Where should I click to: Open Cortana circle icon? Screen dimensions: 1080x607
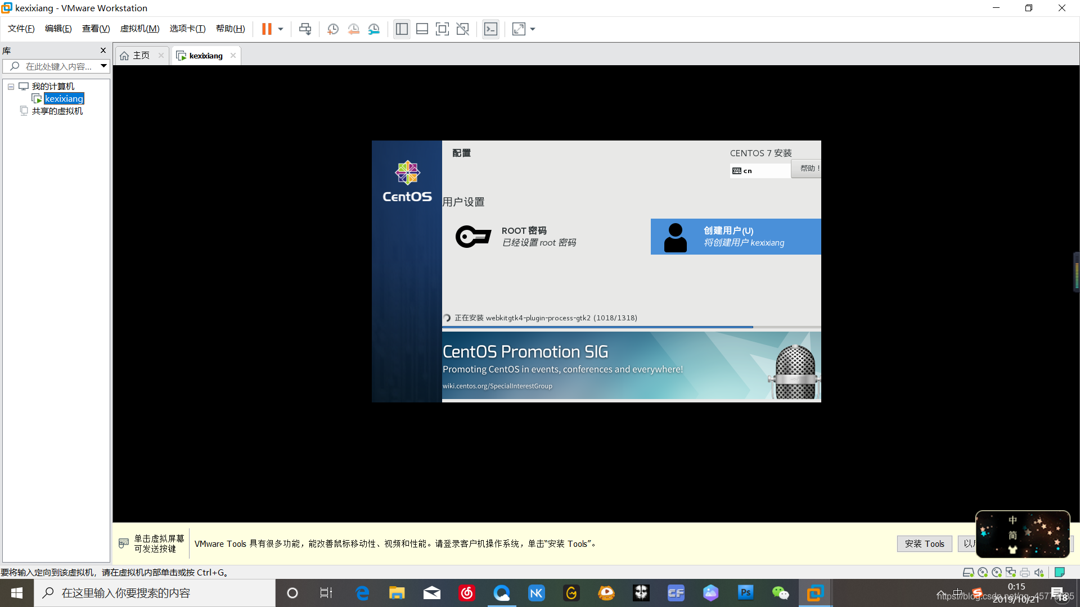[x=292, y=593]
